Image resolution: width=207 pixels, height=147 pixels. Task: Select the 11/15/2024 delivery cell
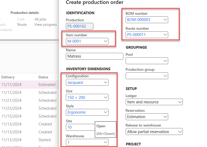coord(12,116)
